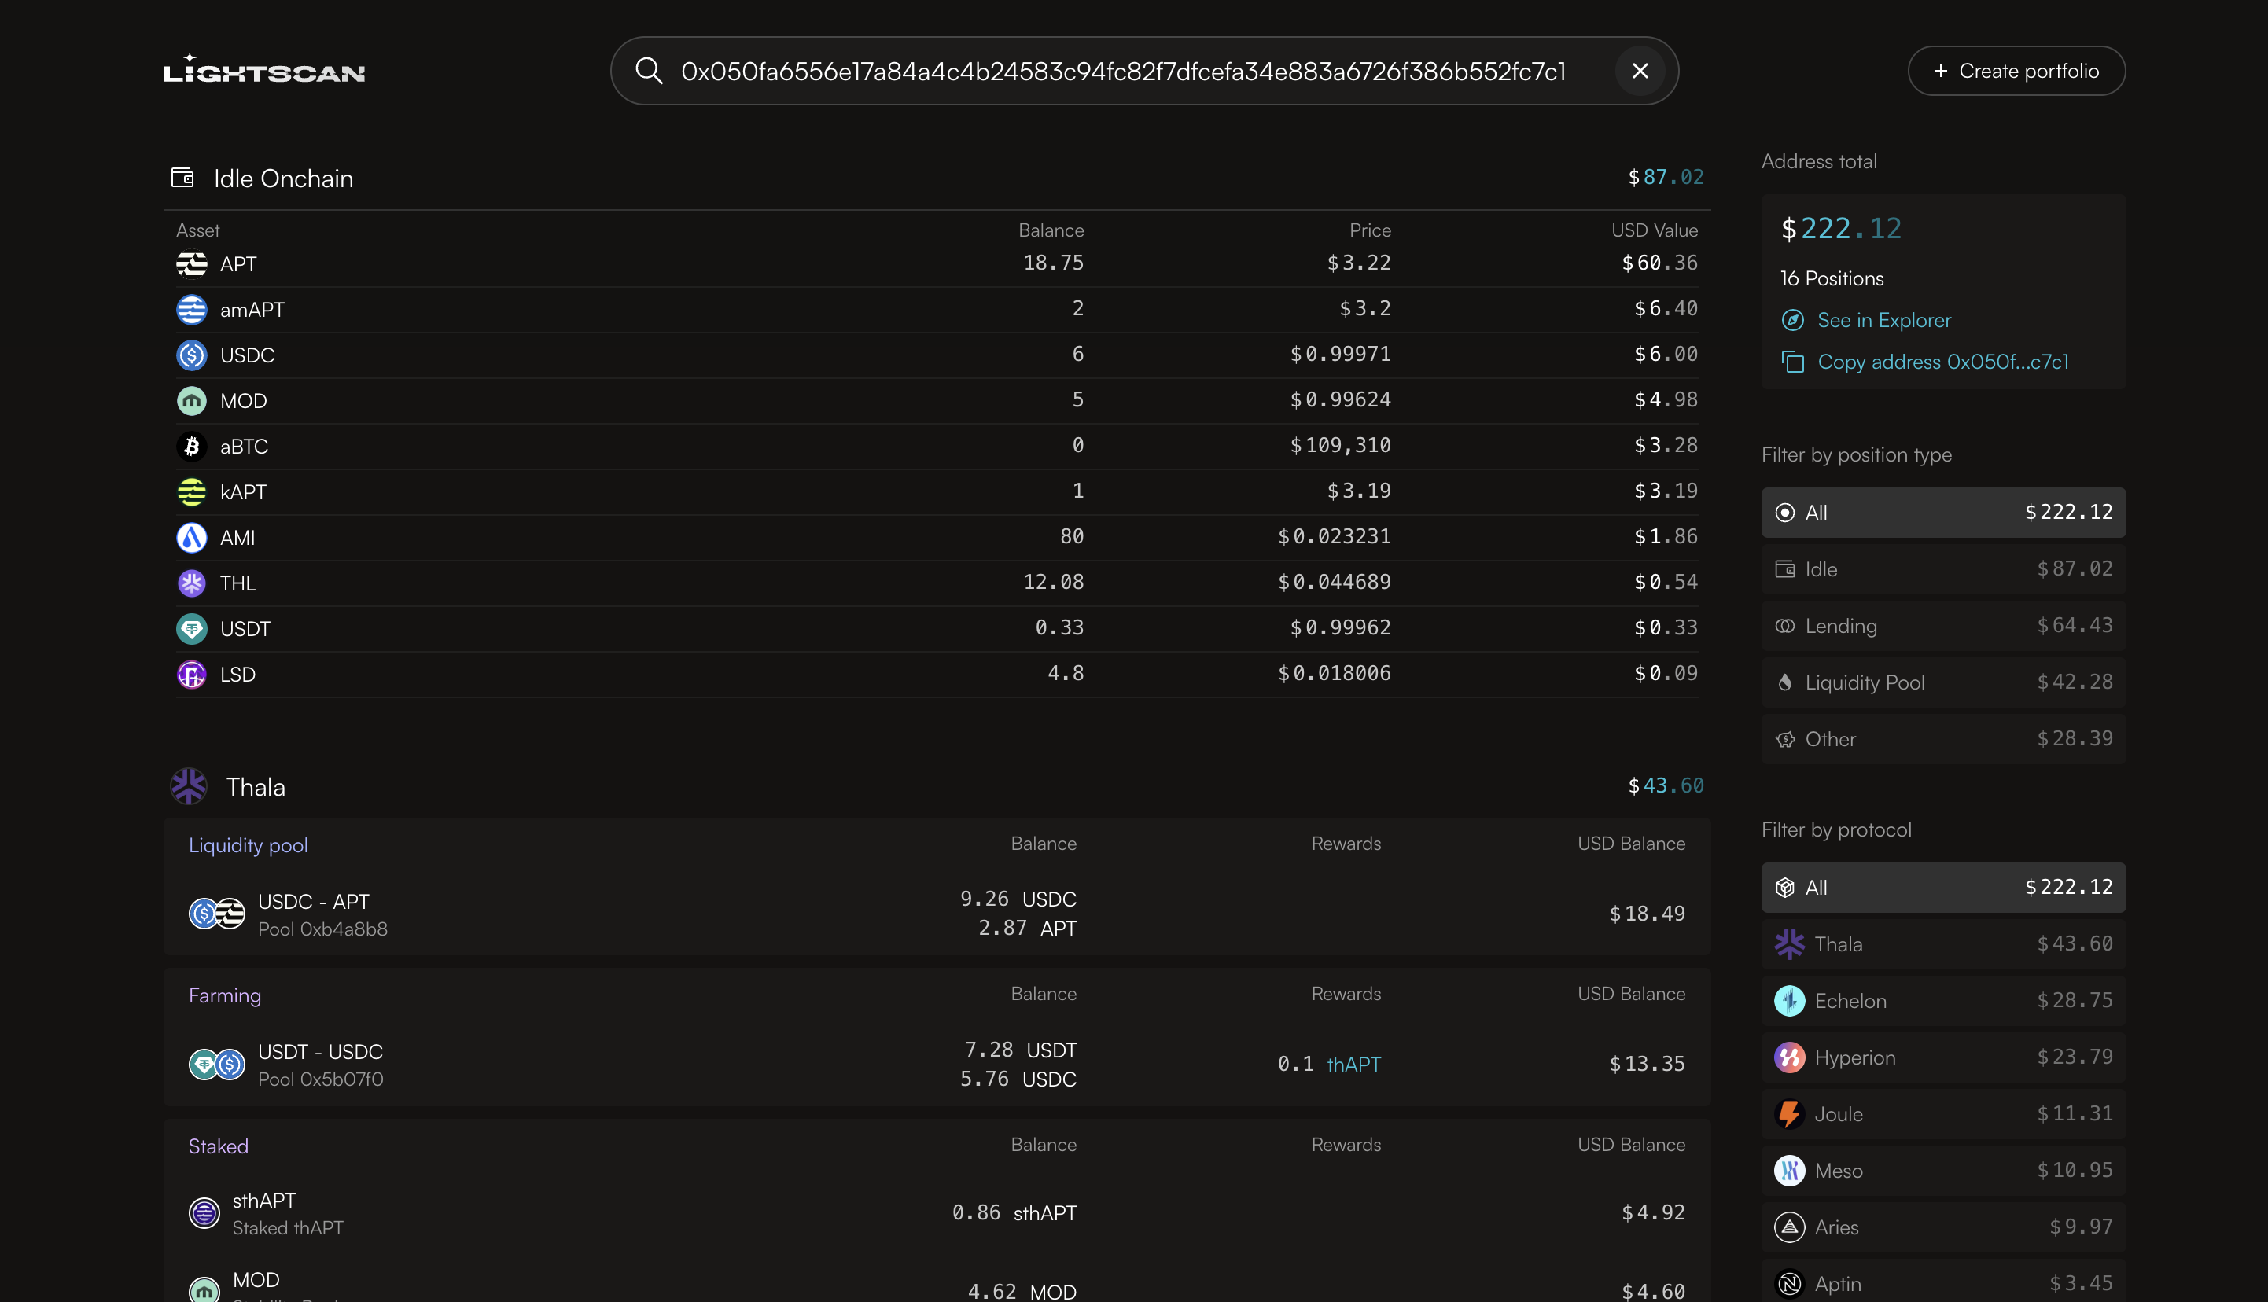Viewport: 2268px width, 1302px height.
Task: Click the Hyperion protocol filter icon
Action: click(x=1788, y=1057)
